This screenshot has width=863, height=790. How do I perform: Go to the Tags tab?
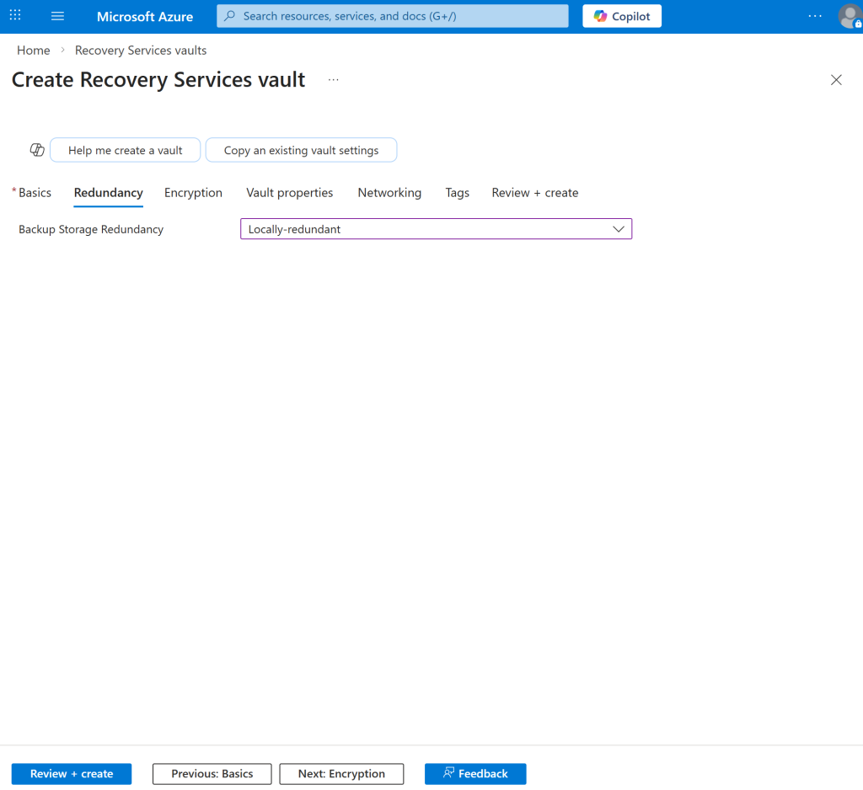[457, 193]
